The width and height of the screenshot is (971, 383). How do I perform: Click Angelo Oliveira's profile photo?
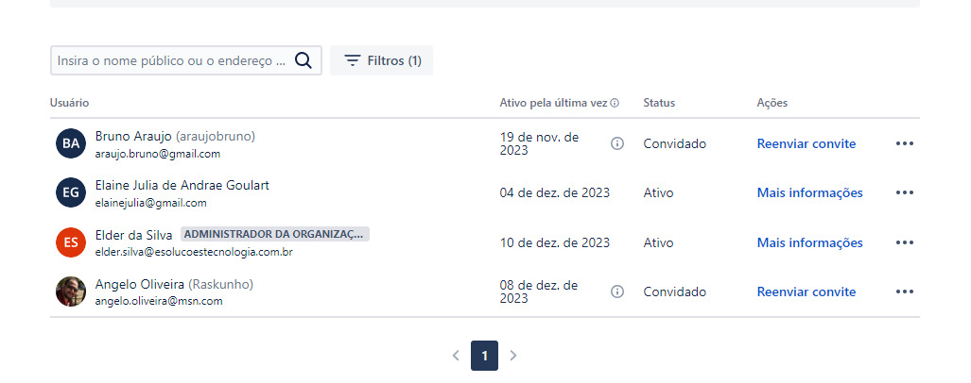(71, 291)
